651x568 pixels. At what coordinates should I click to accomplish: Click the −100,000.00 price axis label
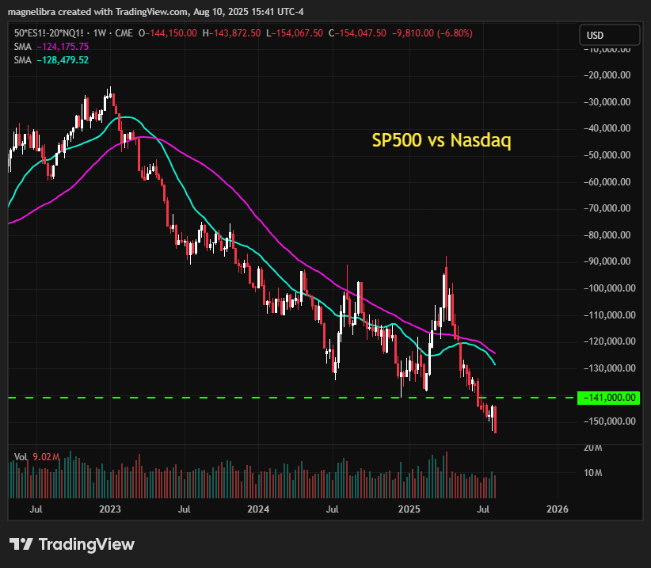(x=610, y=288)
